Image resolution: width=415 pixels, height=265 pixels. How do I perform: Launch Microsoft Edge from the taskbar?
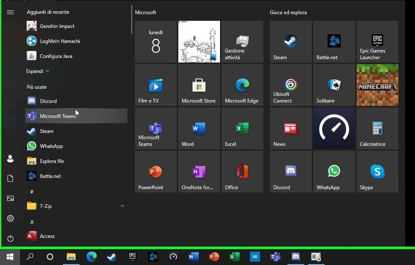point(91,257)
